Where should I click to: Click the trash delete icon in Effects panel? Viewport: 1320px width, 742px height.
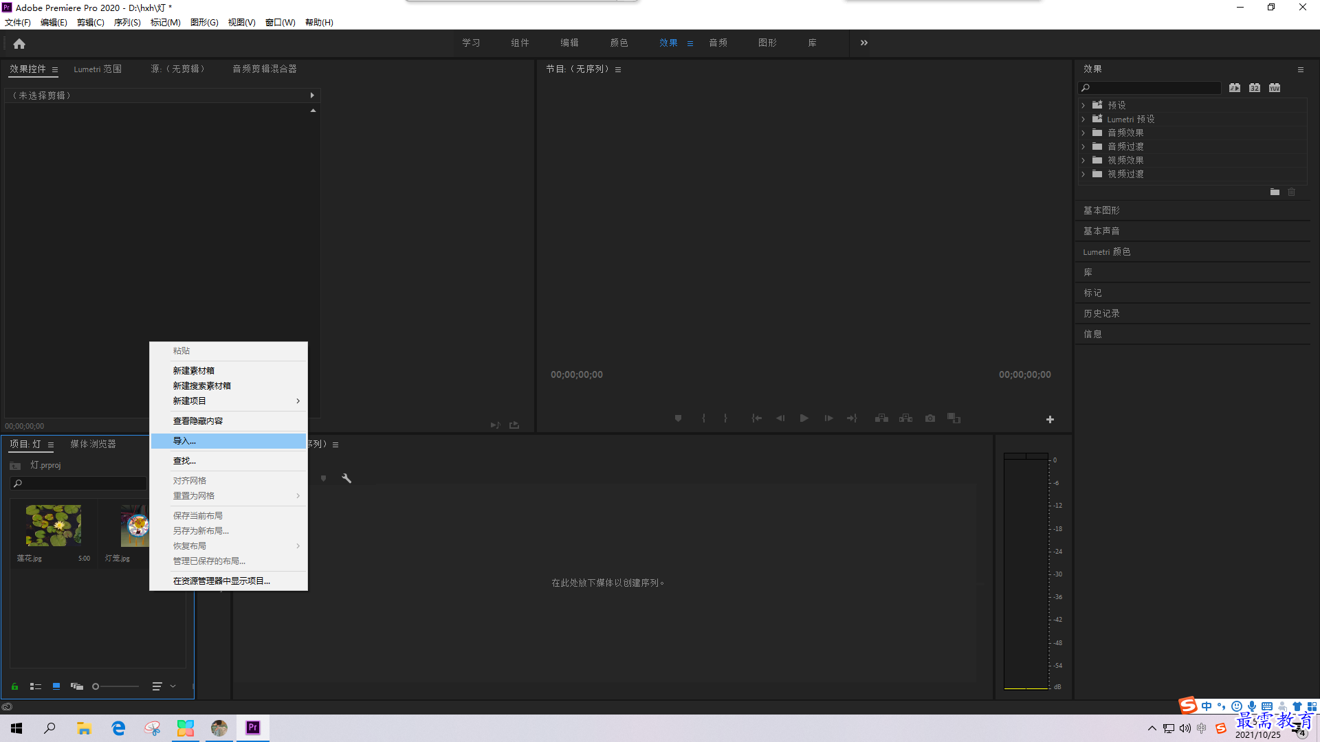coord(1291,192)
